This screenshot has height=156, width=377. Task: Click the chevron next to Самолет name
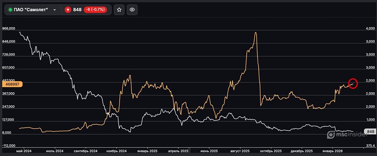click(x=55, y=10)
